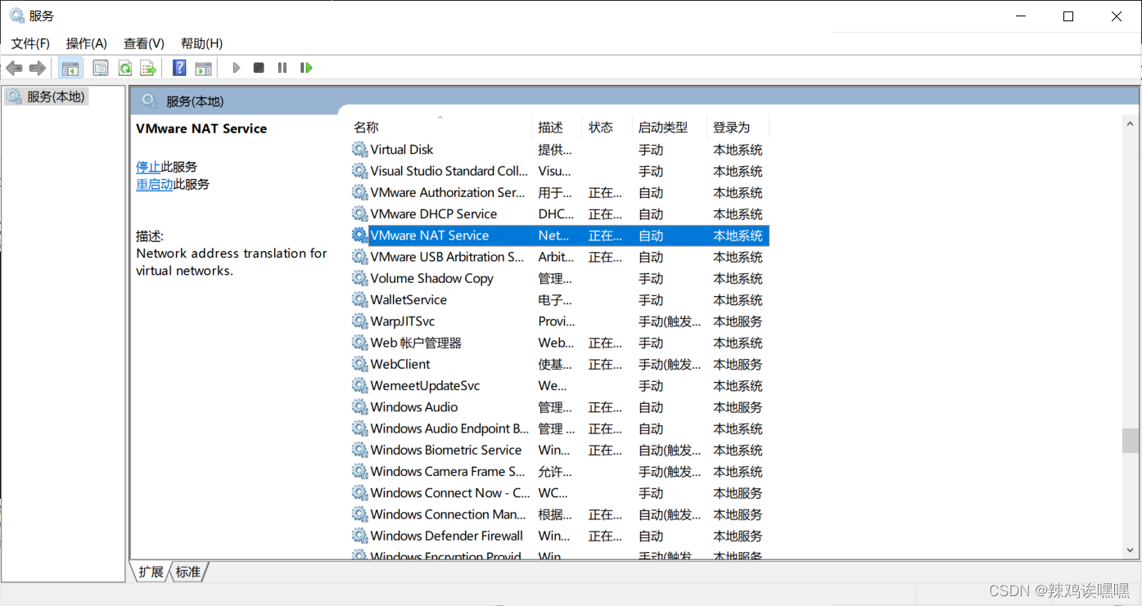
Task: Click the gear icon beside WalletService
Action: [359, 299]
